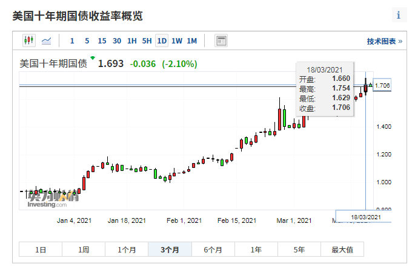The width and height of the screenshot is (415, 273).
Task: Toggle the 1D daily interval
Action: [162, 41]
